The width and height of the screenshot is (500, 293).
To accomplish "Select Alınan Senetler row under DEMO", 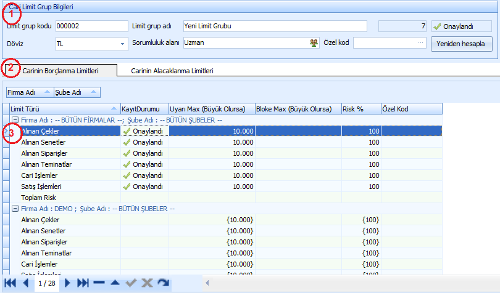I will [x=226, y=231].
